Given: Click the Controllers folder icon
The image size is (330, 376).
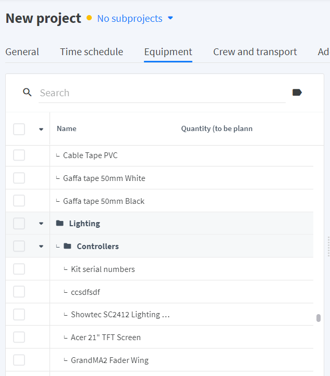Looking at the screenshot, I should [x=68, y=246].
